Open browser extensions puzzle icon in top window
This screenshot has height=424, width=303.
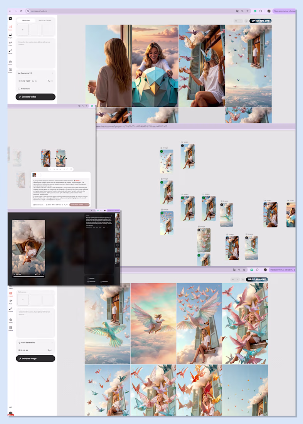point(261,11)
